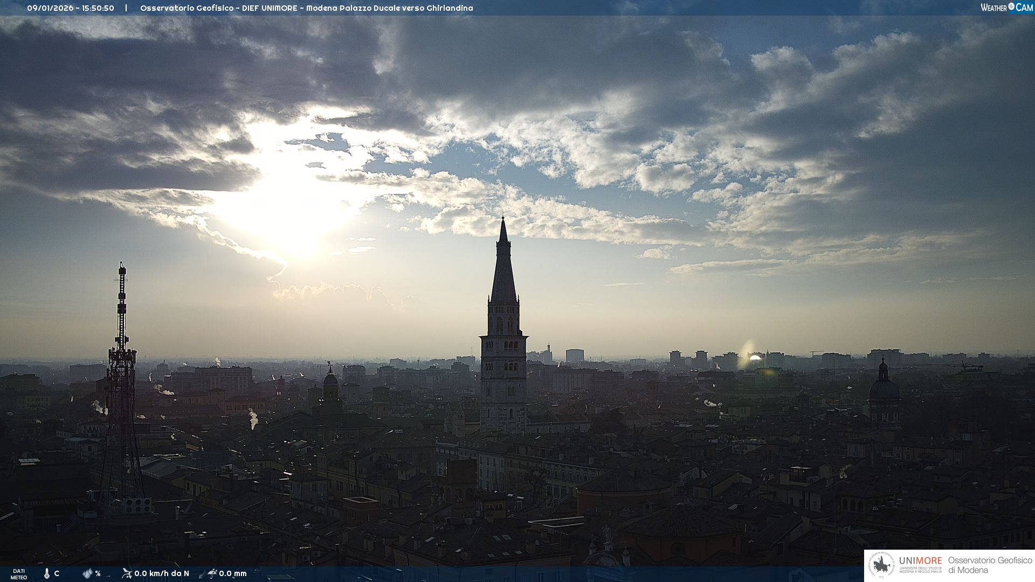
Task: Click the wind anemometer icon
Action: point(127,573)
